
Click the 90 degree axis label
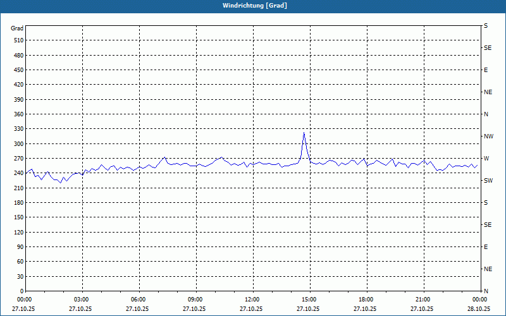[x=20, y=247]
